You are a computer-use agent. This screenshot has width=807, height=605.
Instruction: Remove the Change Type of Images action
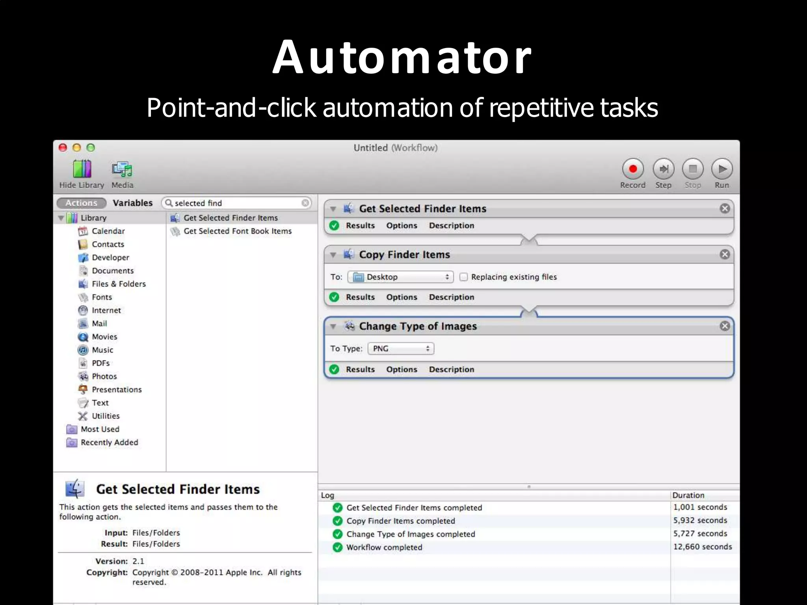click(x=725, y=326)
